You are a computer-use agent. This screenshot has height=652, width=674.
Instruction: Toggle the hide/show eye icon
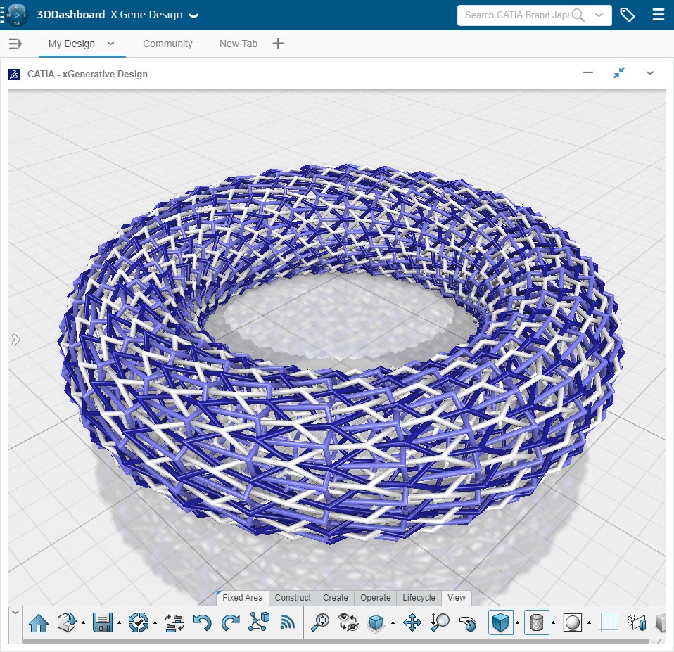(x=348, y=622)
